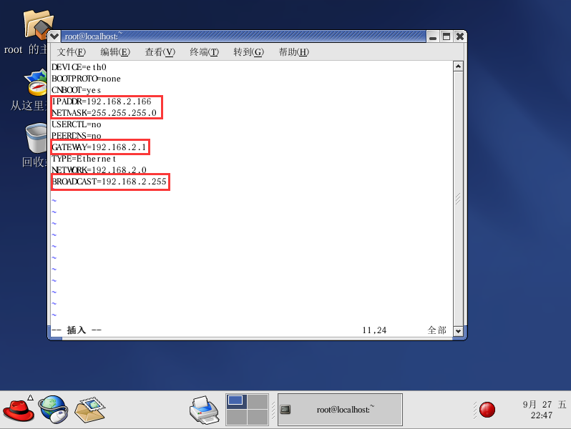Click the scrollbar down arrow
This screenshot has height=429, width=571.
pyautogui.click(x=458, y=331)
